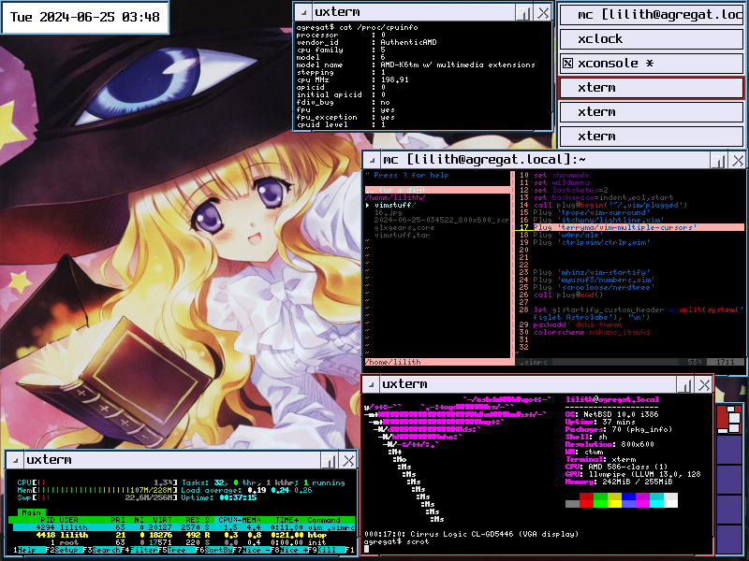Click the window menu icon on the mc title bar

(x=374, y=161)
